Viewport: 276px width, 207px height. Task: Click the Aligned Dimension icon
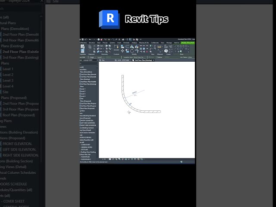159,51
